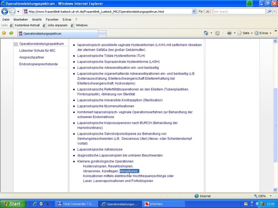Click the Print icon

tap(229, 33)
